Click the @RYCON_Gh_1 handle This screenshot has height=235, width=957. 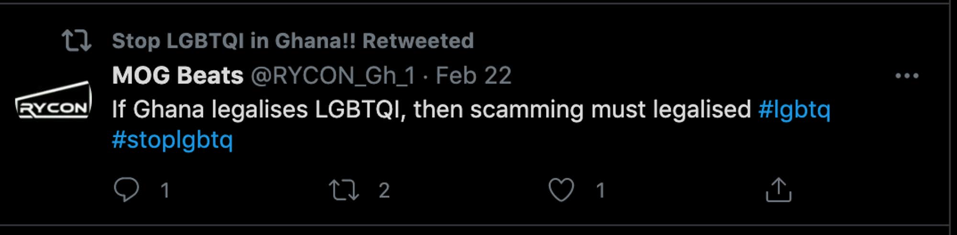(x=333, y=75)
